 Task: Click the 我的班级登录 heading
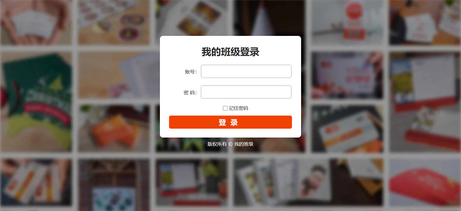pos(230,52)
